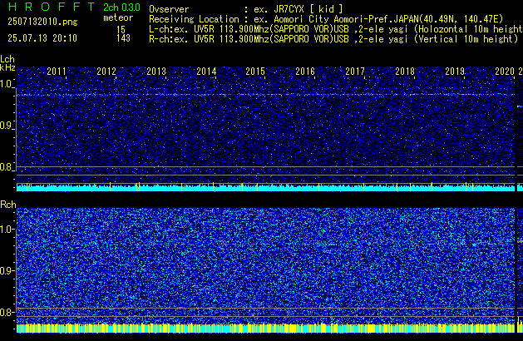Click the 2015 time marker in Lch
Screen dimensions: 523x341
tap(255, 72)
